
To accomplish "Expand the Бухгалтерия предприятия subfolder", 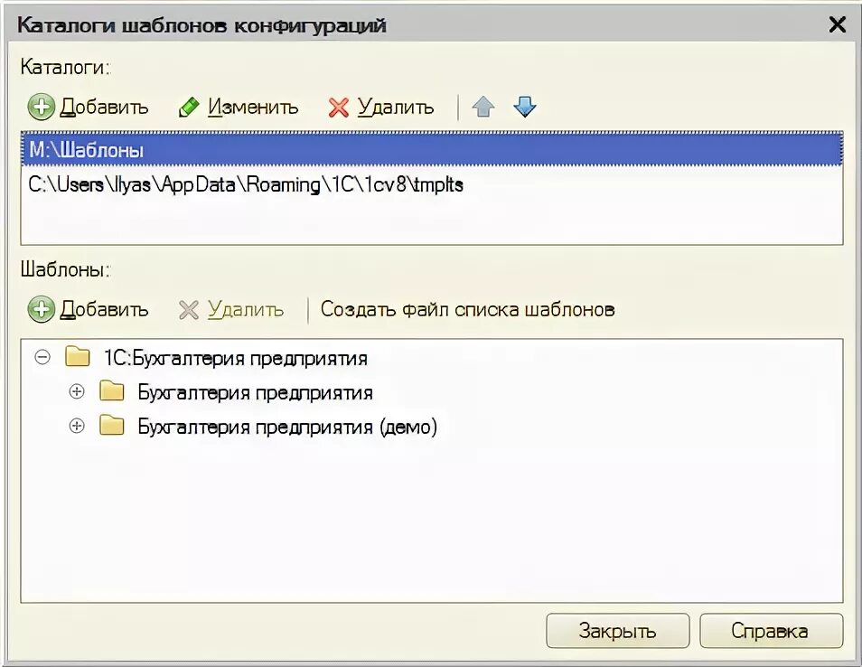I will click(77, 391).
